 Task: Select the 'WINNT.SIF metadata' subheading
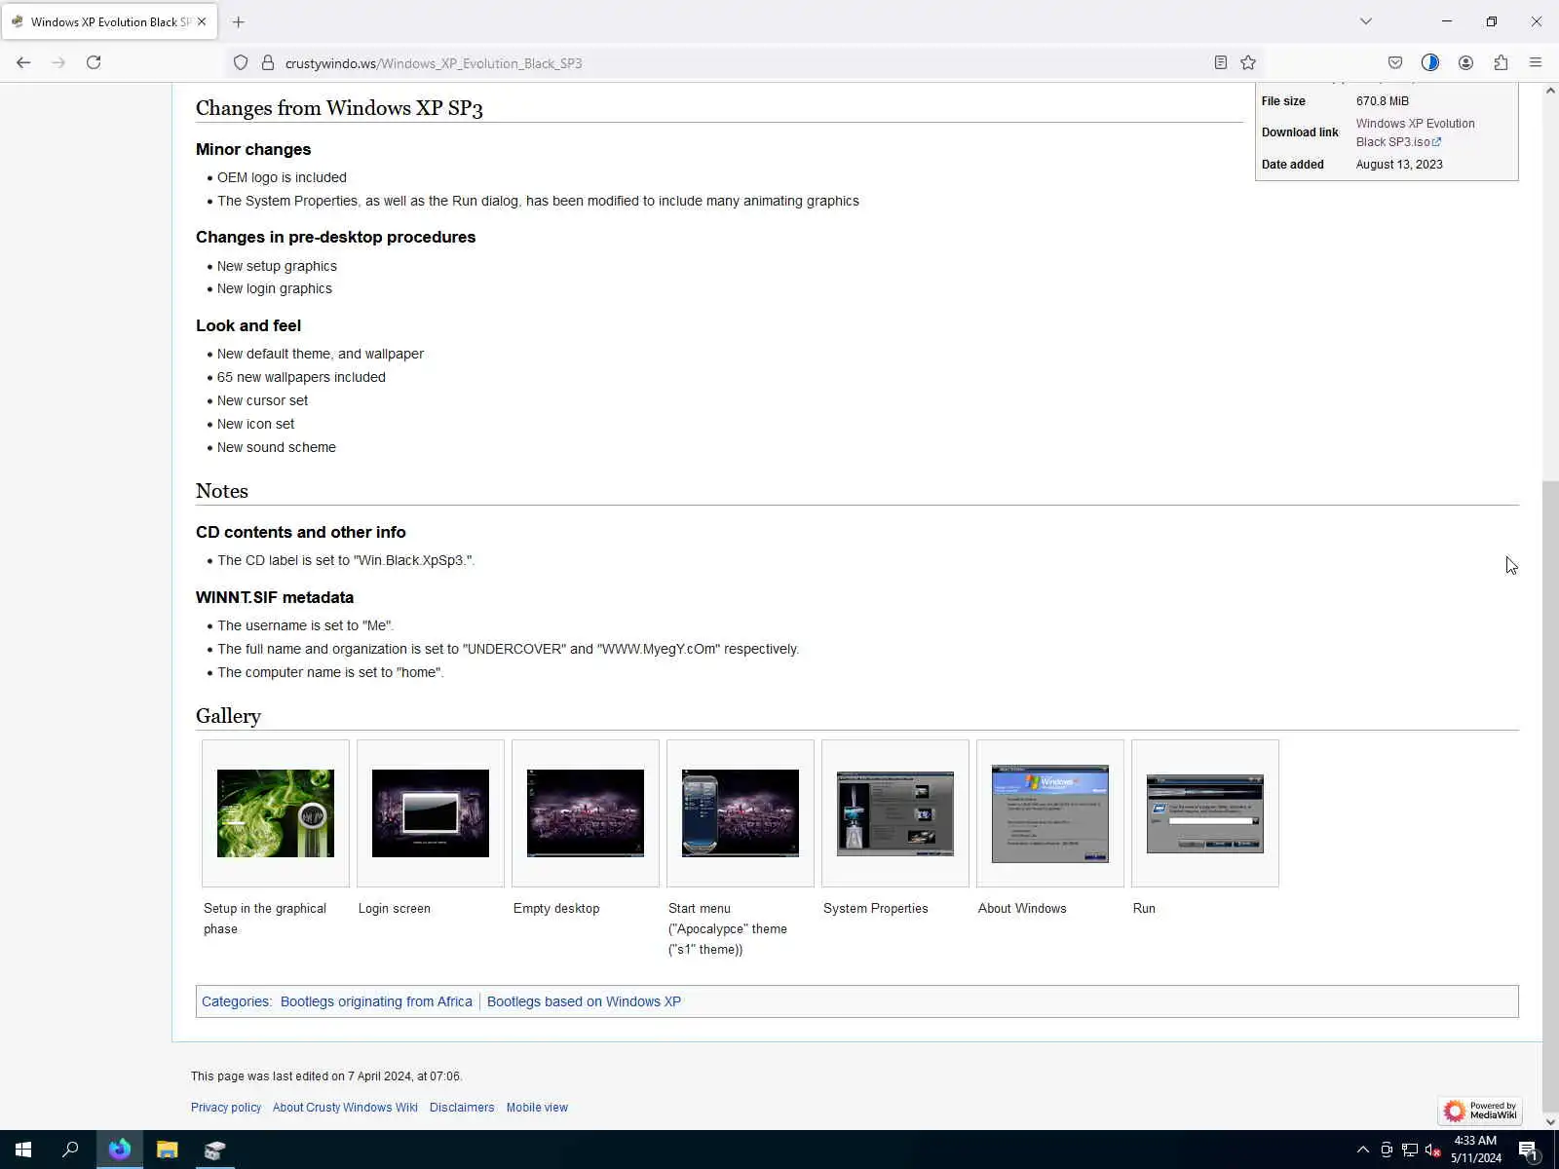[275, 597]
